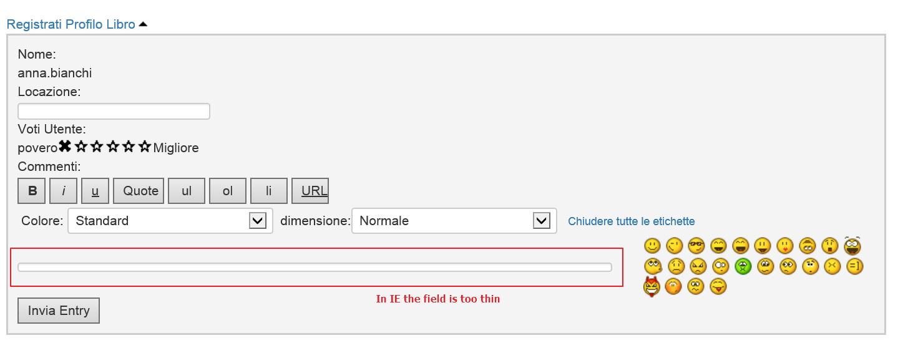Viewport: 898px width, 353px height.
Task: Select the X 'povero' rating mark
Action: coord(65,147)
